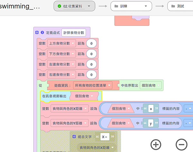The image size is (193, 152).
Task: Zoom in with the plus button
Action: tap(156, 145)
